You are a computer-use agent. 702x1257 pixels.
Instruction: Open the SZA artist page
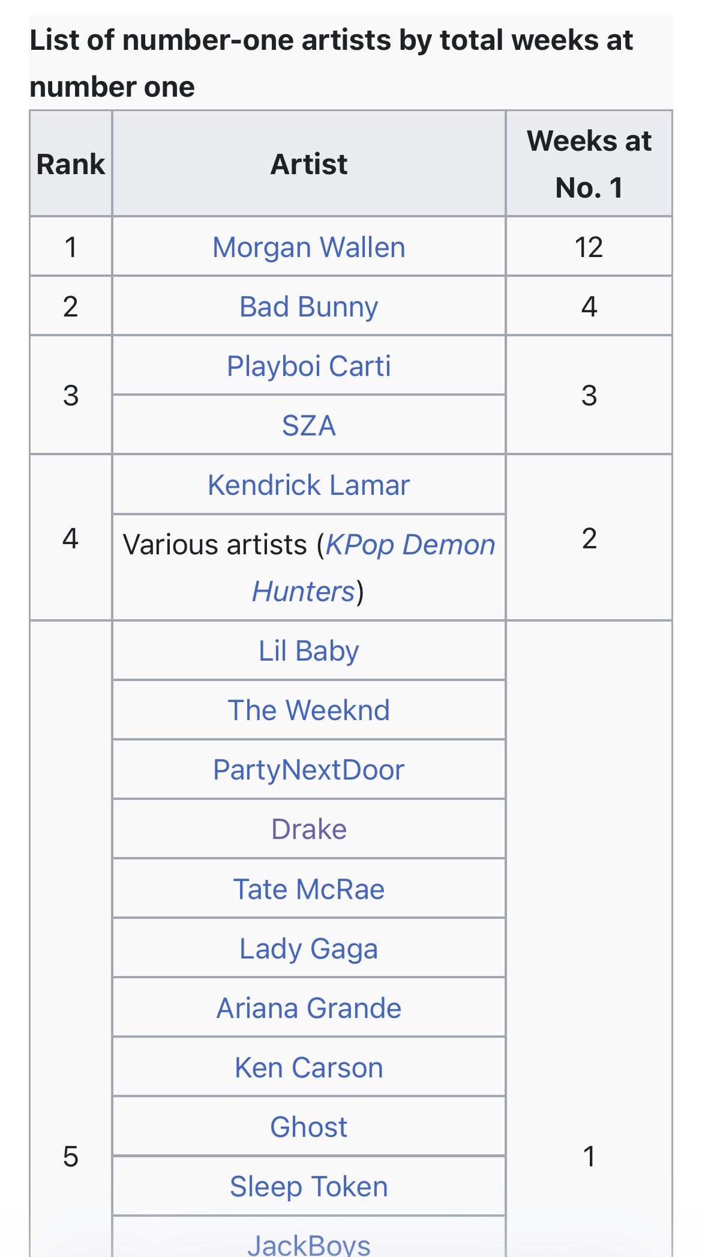click(309, 426)
